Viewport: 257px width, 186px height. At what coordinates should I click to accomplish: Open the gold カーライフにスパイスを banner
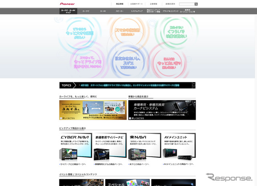(x=93, y=110)
